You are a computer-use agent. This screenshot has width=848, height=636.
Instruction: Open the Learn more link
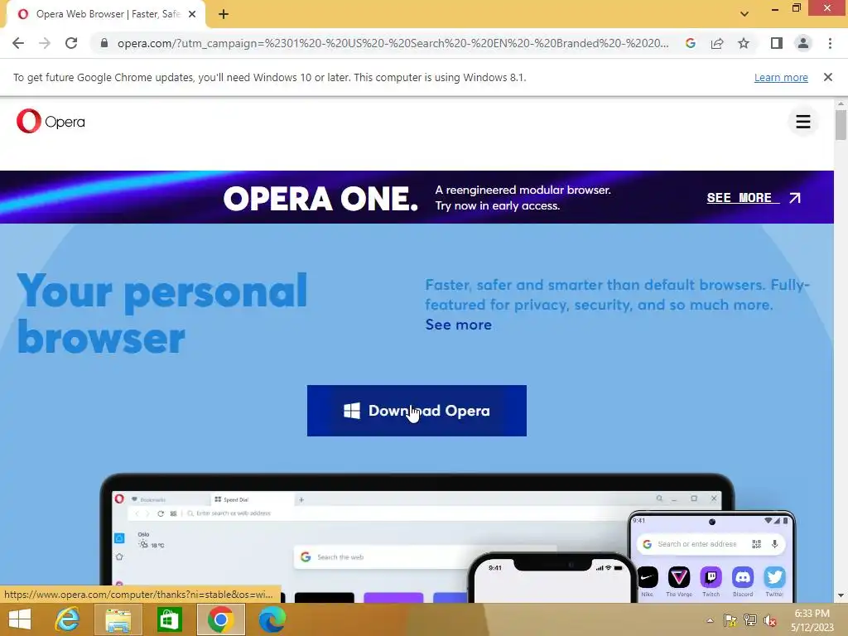781,77
